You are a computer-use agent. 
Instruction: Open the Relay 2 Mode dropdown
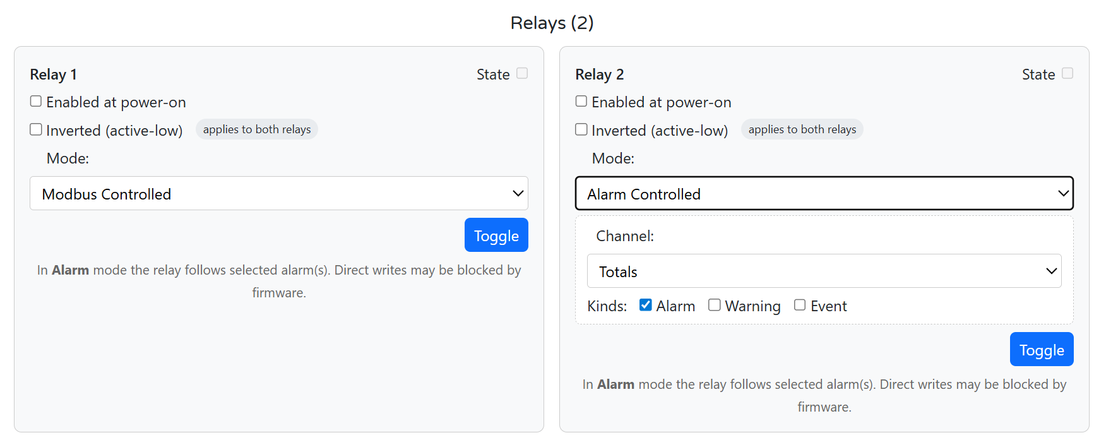(x=824, y=193)
